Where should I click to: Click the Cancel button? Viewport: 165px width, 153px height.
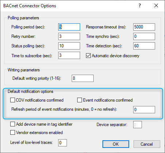tap(147, 144)
